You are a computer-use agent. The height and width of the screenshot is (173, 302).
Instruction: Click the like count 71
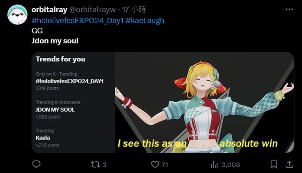(x=165, y=165)
